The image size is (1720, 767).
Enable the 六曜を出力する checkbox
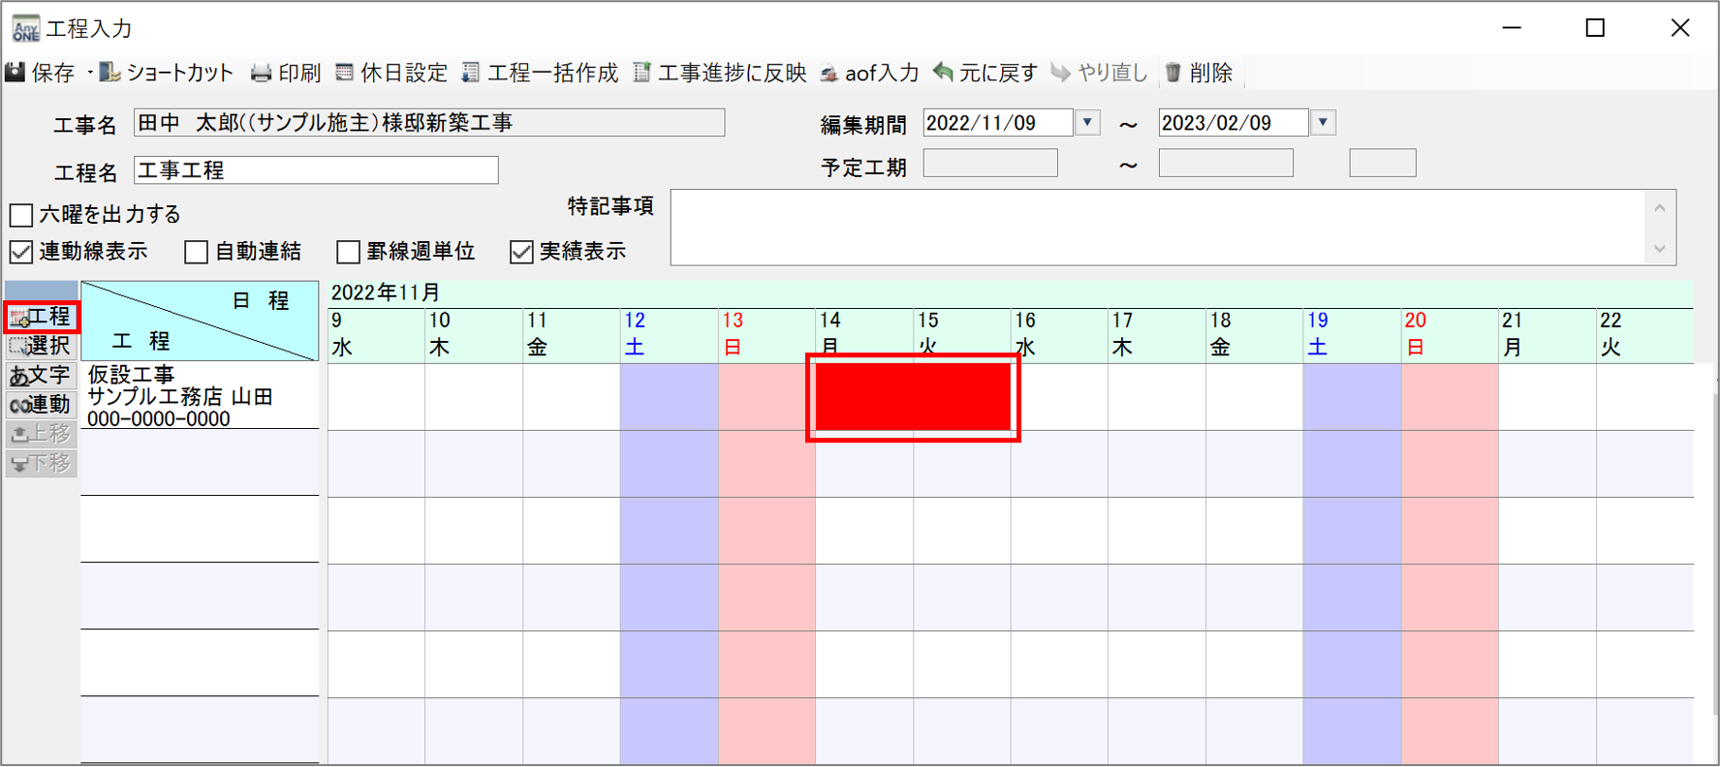21,214
